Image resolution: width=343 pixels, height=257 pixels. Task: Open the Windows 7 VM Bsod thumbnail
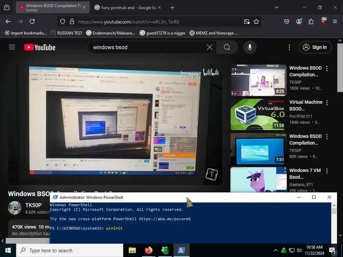tap(259, 180)
